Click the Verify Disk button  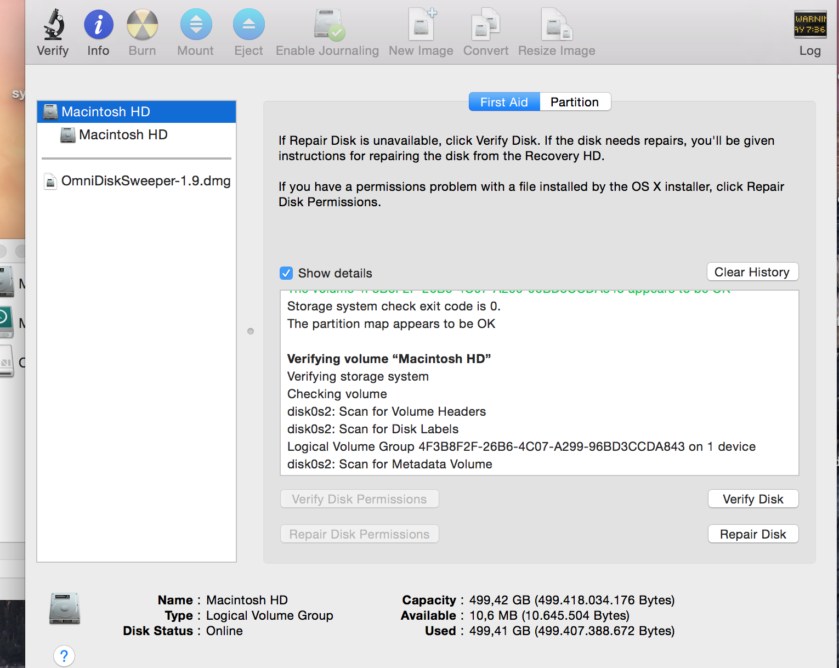point(753,499)
